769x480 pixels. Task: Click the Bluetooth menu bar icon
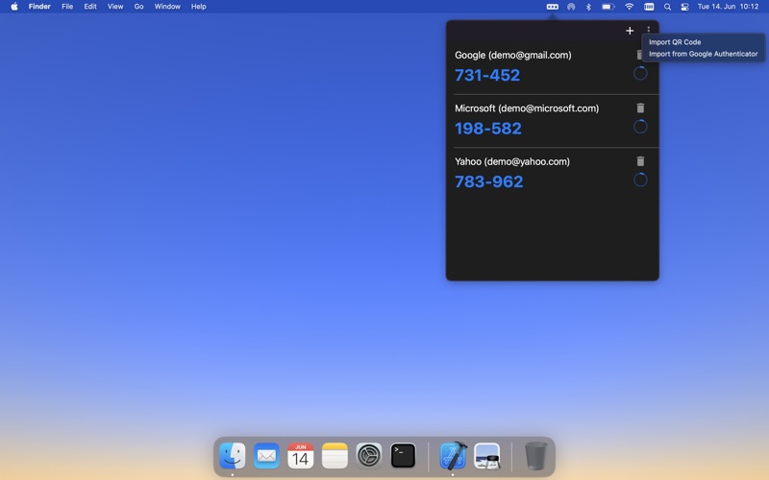click(x=588, y=7)
